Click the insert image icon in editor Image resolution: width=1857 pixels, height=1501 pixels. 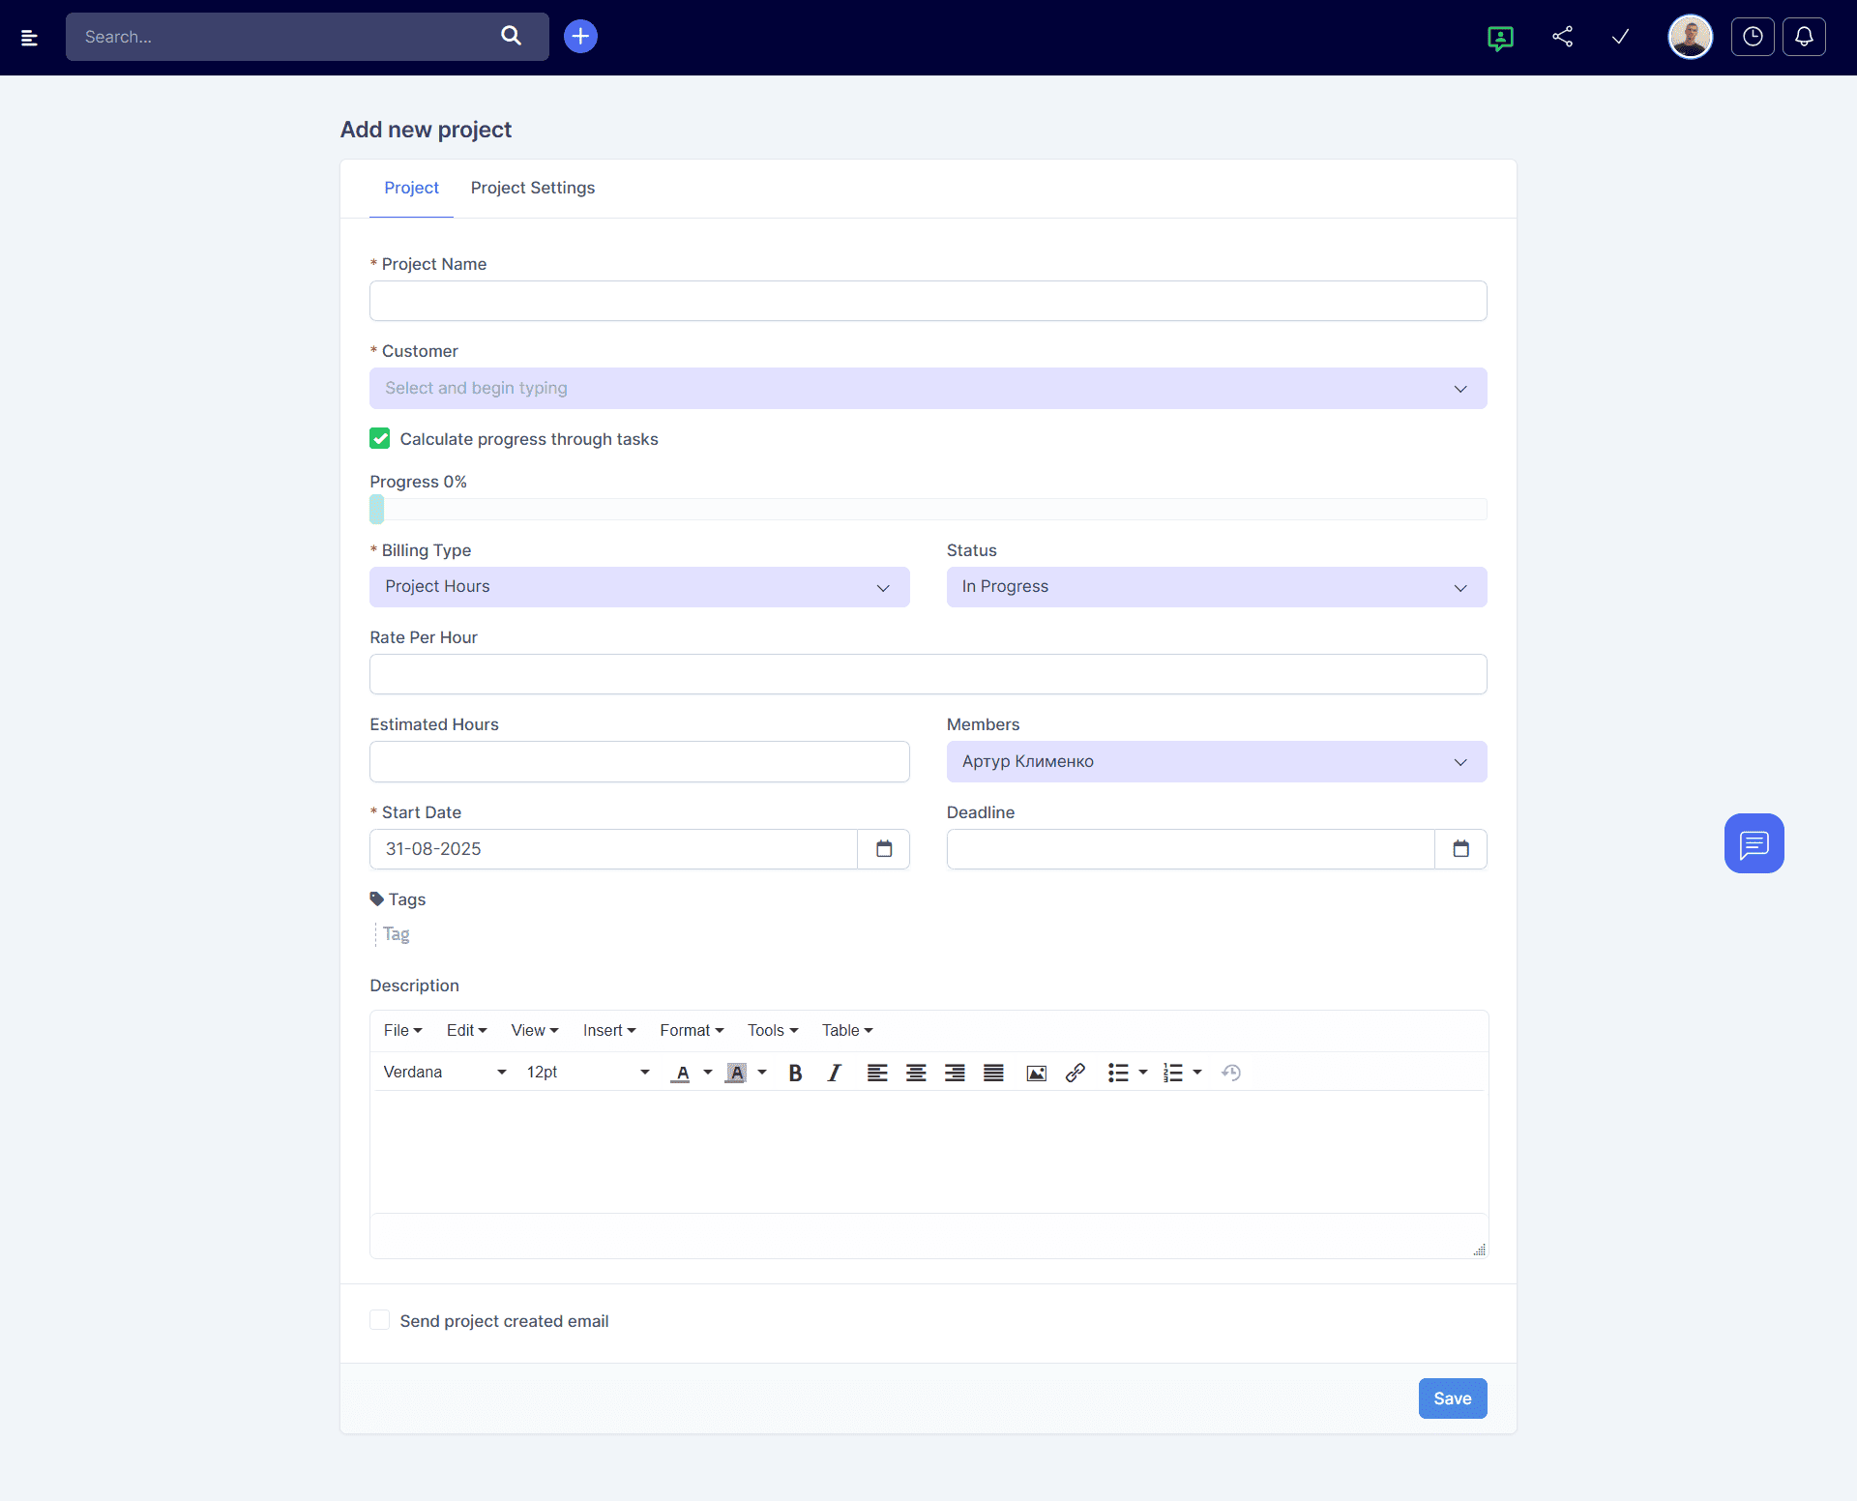1036,1073
